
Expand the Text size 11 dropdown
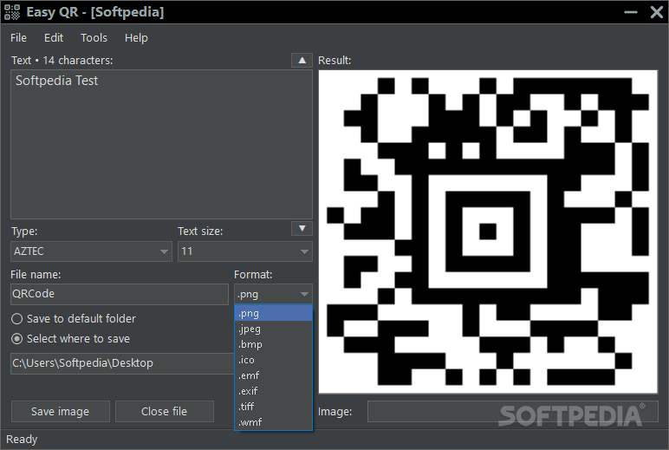tap(245, 251)
